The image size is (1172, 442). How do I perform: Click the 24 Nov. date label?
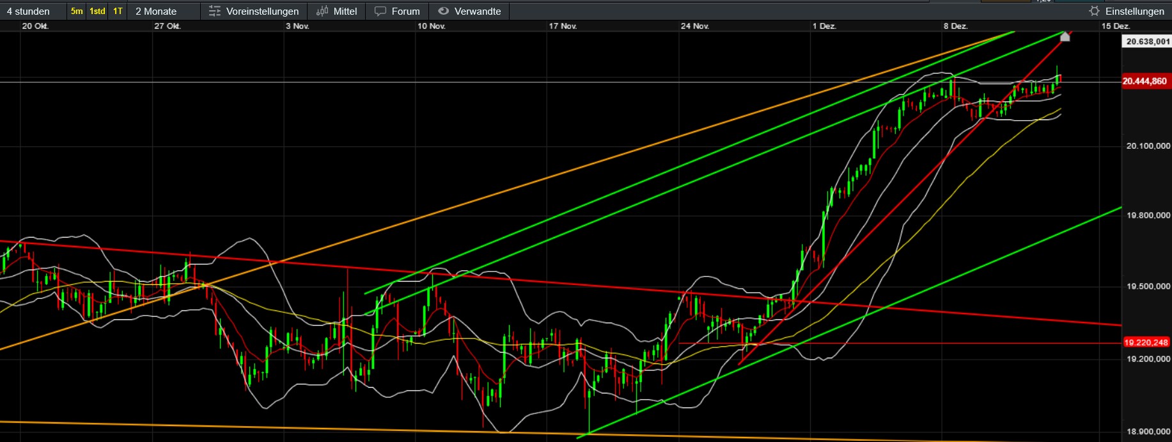[695, 26]
